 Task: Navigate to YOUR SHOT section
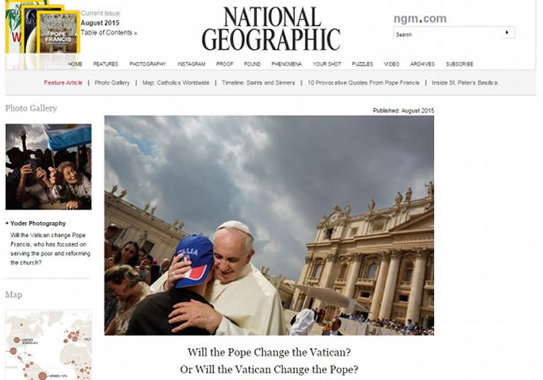[x=326, y=64]
